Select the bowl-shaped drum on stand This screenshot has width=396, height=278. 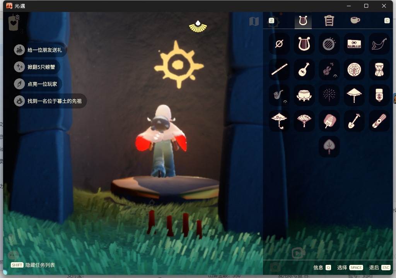click(304, 95)
